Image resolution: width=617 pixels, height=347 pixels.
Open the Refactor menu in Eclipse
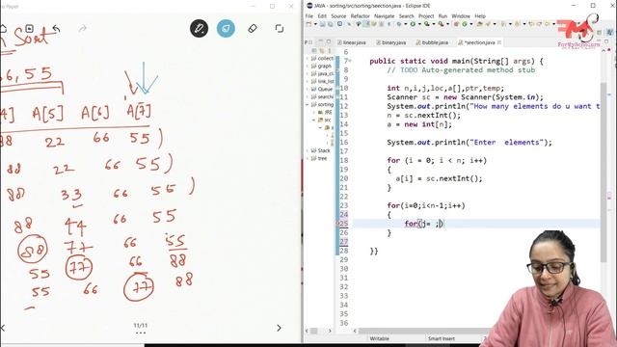pyautogui.click(x=360, y=16)
